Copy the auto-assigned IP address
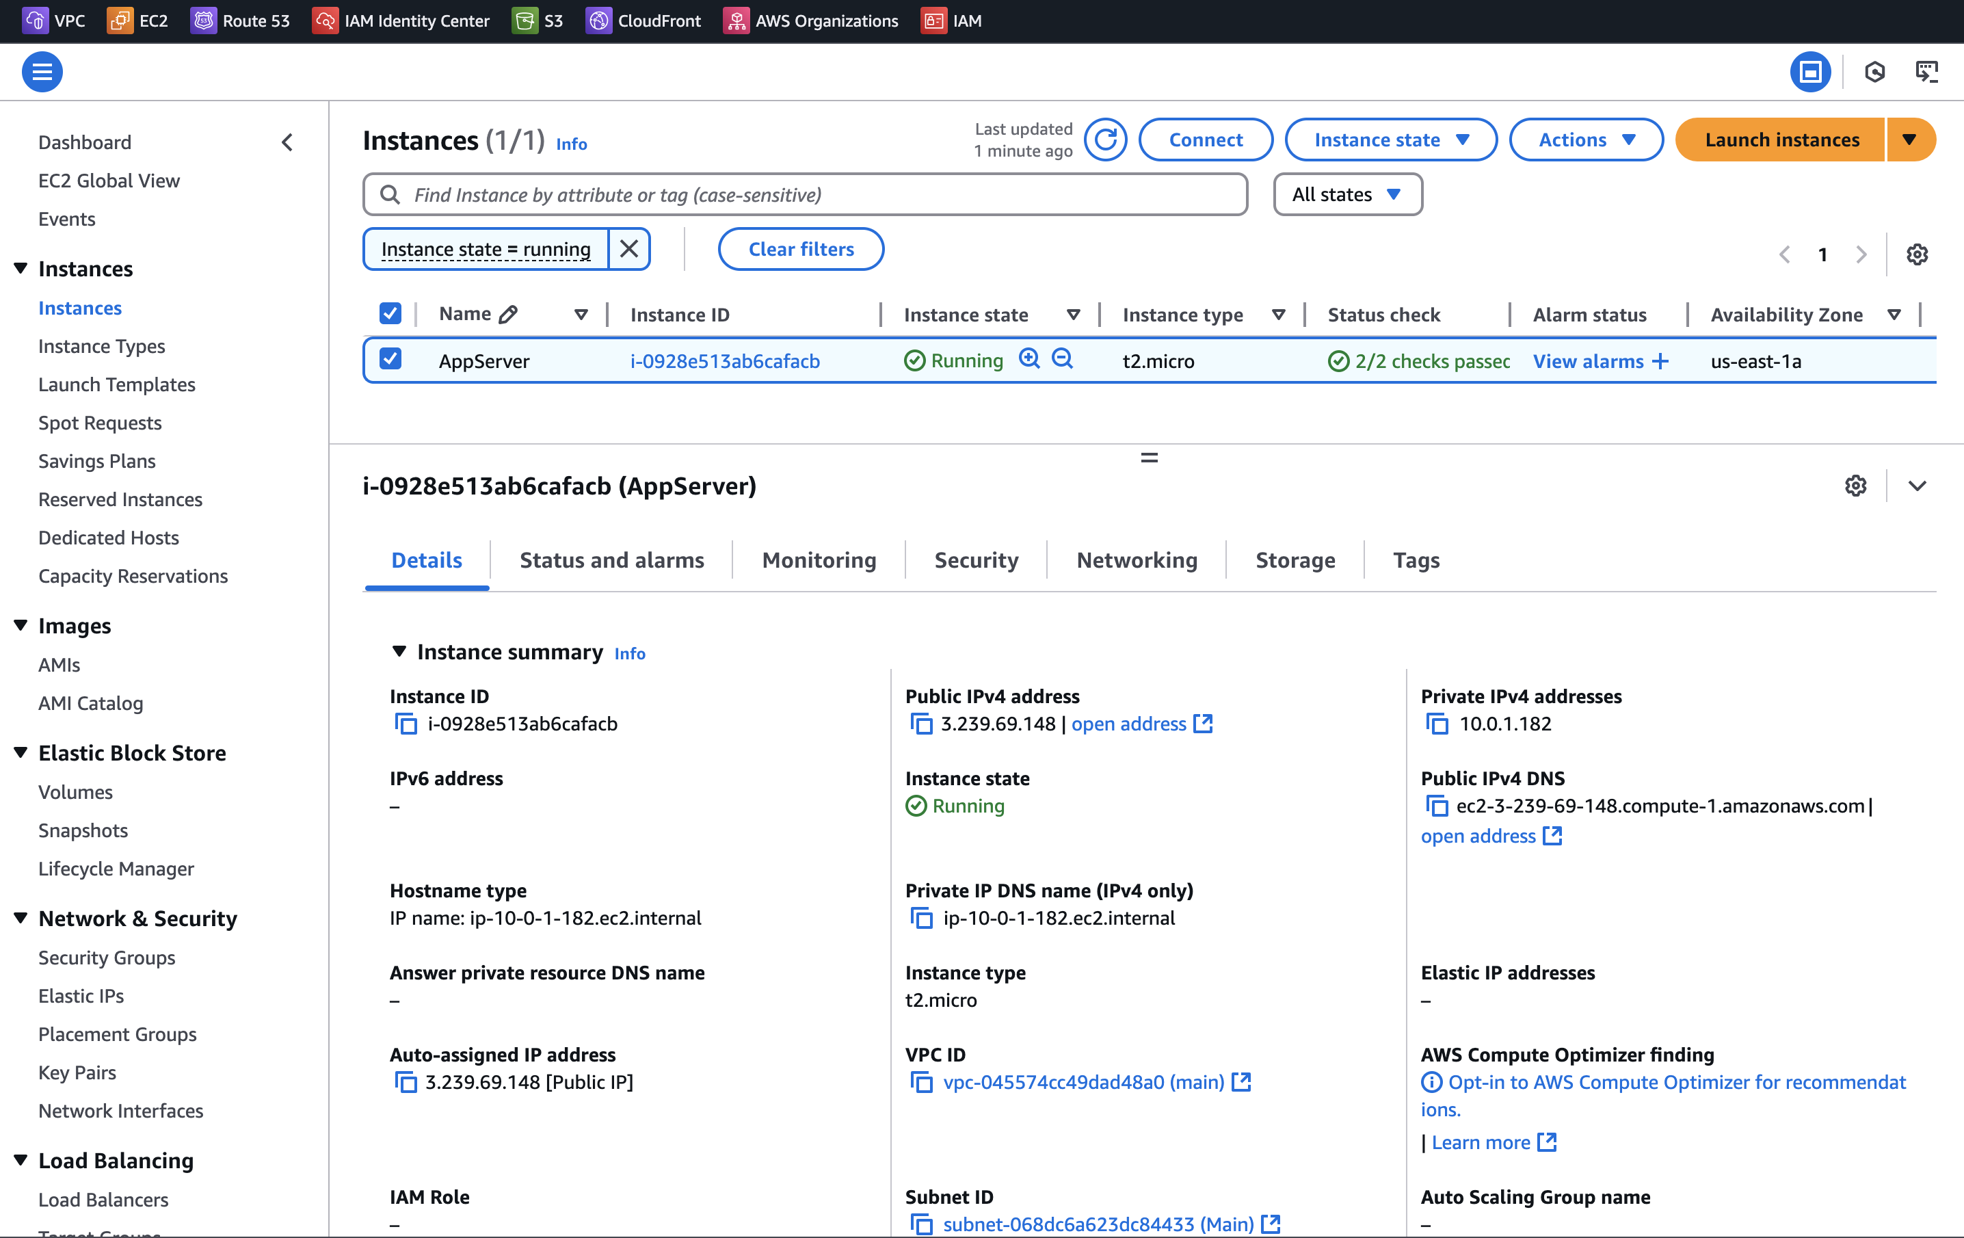This screenshot has height=1238, width=1964. pyautogui.click(x=406, y=1082)
